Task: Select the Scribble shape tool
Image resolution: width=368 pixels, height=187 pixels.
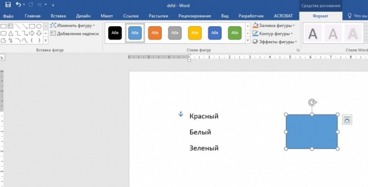Action: (x=11, y=40)
